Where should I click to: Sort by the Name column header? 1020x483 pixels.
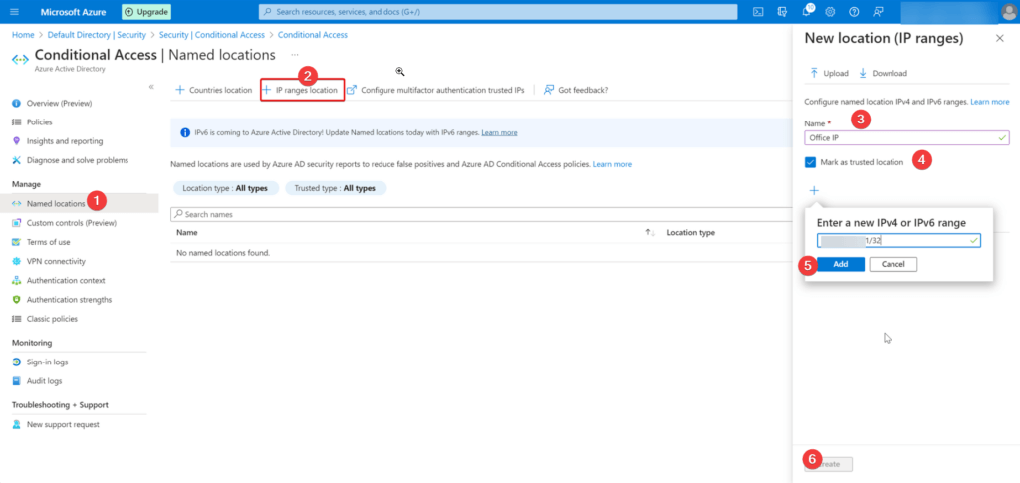187,233
